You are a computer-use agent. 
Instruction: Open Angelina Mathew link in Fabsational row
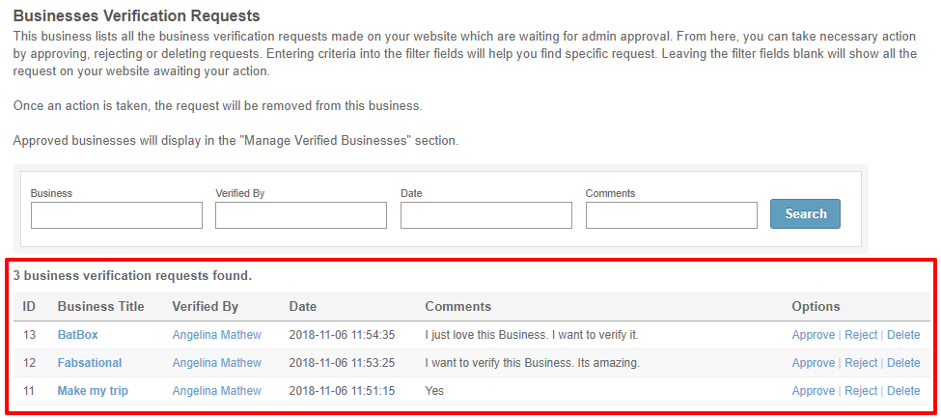216,363
